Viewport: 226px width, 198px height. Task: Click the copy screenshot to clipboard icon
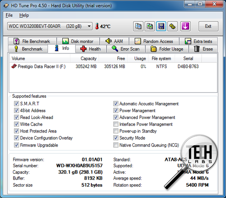(150, 26)
